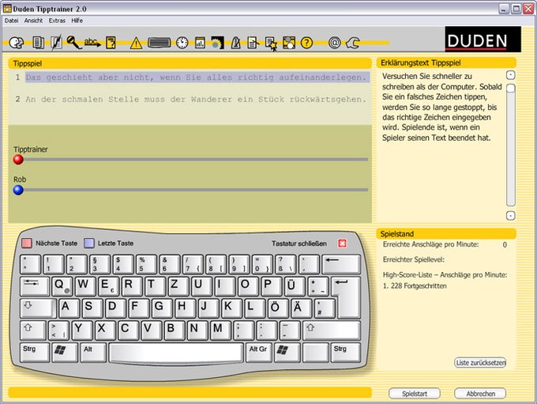Click the black gear and ball icon
Image resolution: width=537 pixels, height=404 pixels.
[217, 43]
